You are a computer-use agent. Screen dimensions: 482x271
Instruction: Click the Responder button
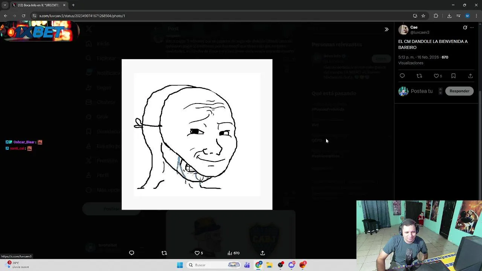coord(459,91)
